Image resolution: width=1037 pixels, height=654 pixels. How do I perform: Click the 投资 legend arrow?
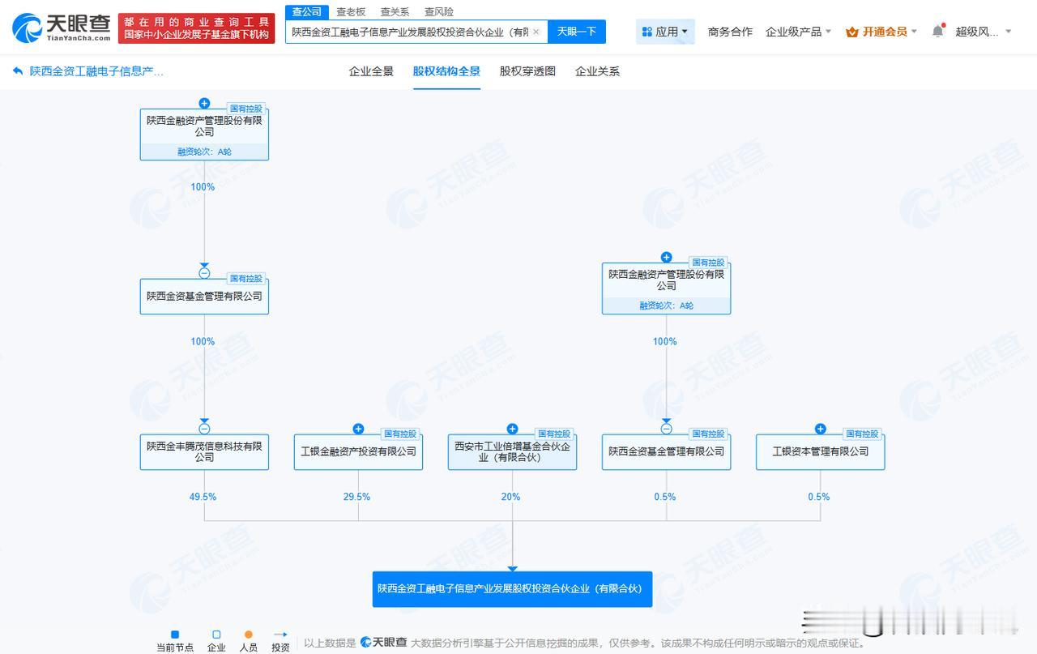[x=280, y=635]
